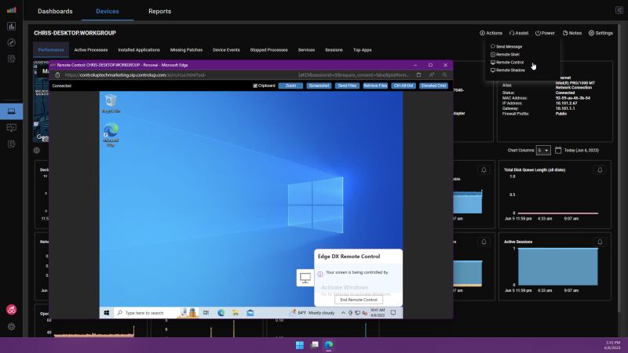Image resolution: width=628 pixels, height=353 pixels.
Task: Open remote notification center icon
Action: 393,313
